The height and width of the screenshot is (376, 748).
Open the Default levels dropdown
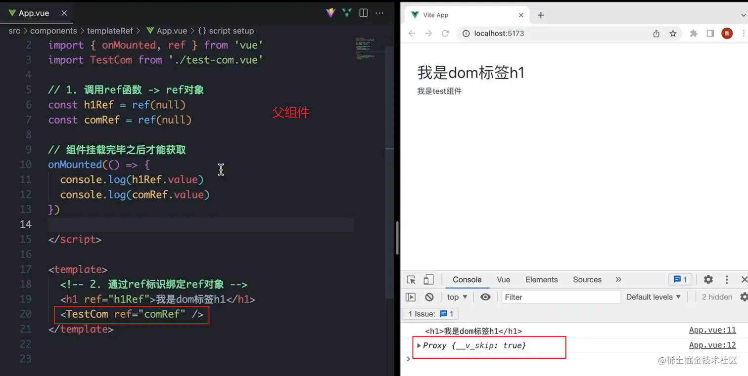pyautogui.click(x=654, y=297)
